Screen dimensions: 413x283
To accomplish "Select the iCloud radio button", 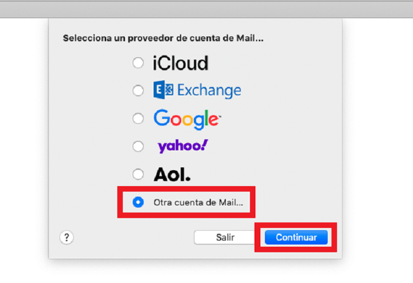I will [x=138, y=63].
